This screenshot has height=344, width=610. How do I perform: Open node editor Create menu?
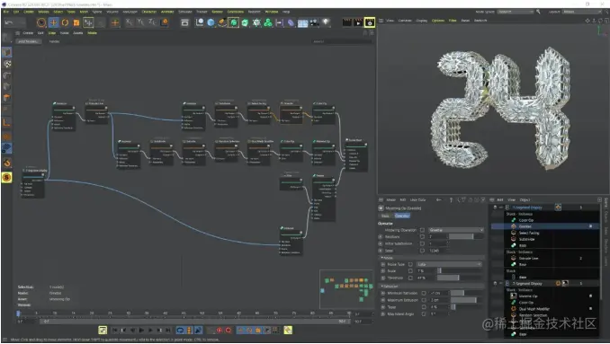click(28, 33)
